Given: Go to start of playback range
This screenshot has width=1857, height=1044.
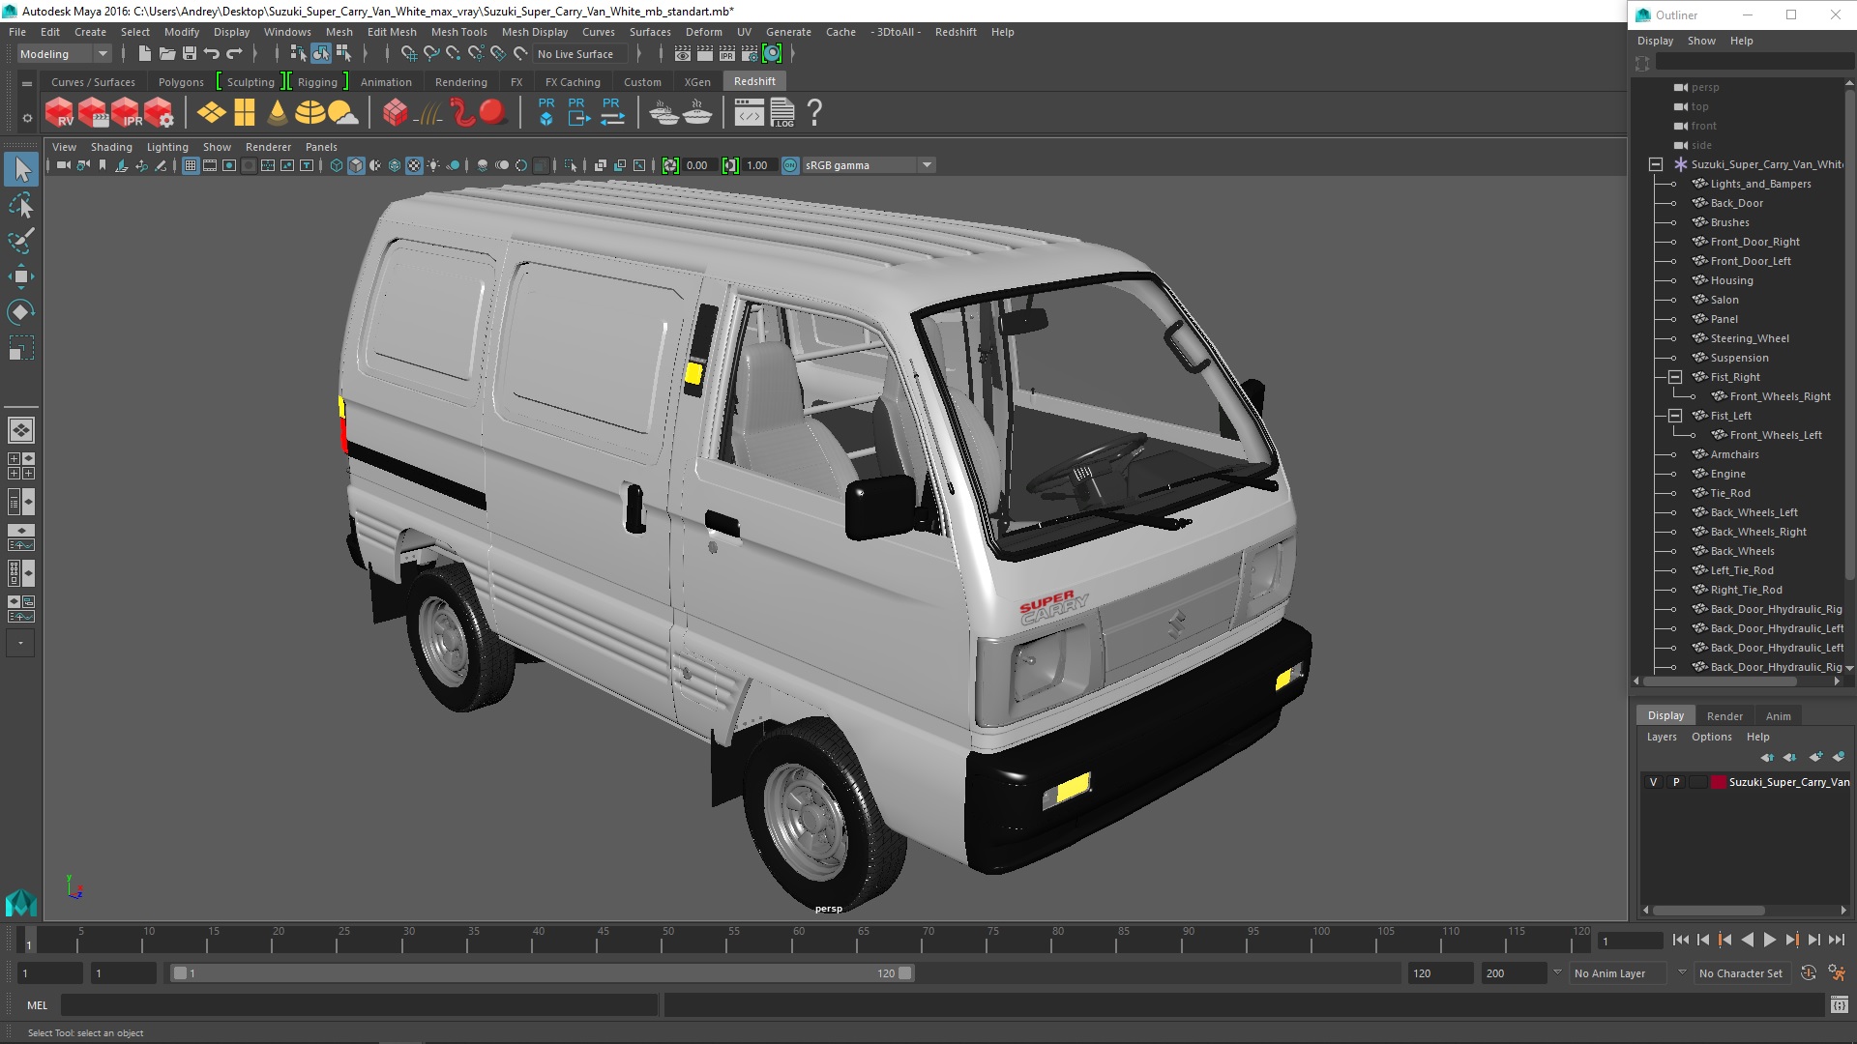Looking at the screenshot, I should tap(1680, 940).
